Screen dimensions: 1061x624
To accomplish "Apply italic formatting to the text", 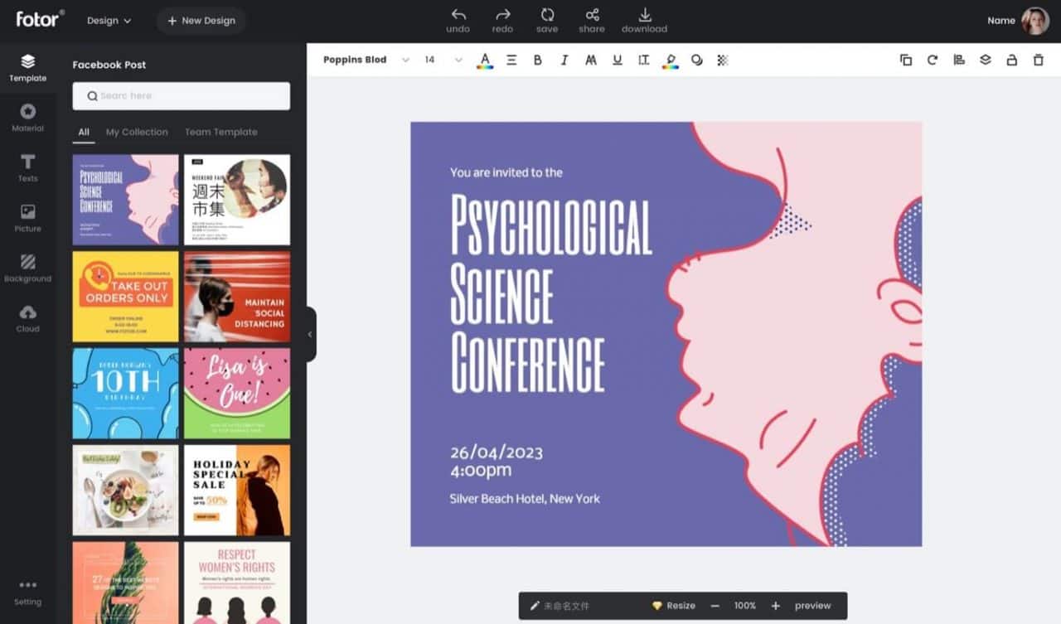I will coord(564,60).
